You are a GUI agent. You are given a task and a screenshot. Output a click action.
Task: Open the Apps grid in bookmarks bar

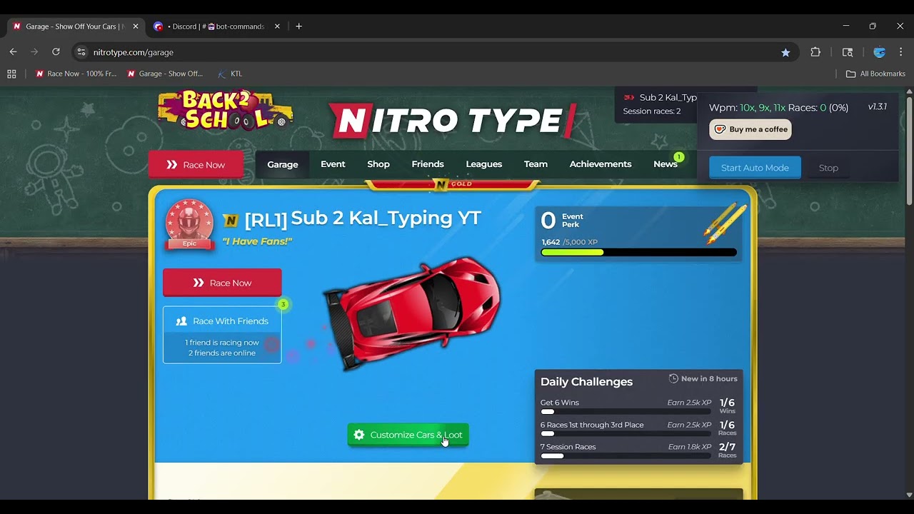[x=11, y=74]
